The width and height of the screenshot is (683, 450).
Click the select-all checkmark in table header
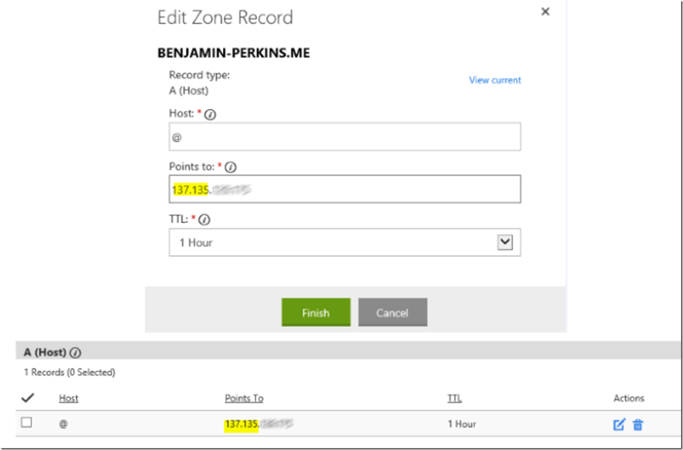28,398
